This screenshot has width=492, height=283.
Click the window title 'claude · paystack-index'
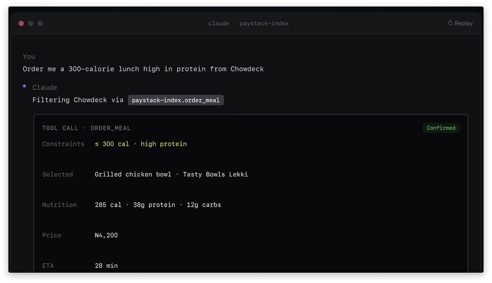pos(248,23)
